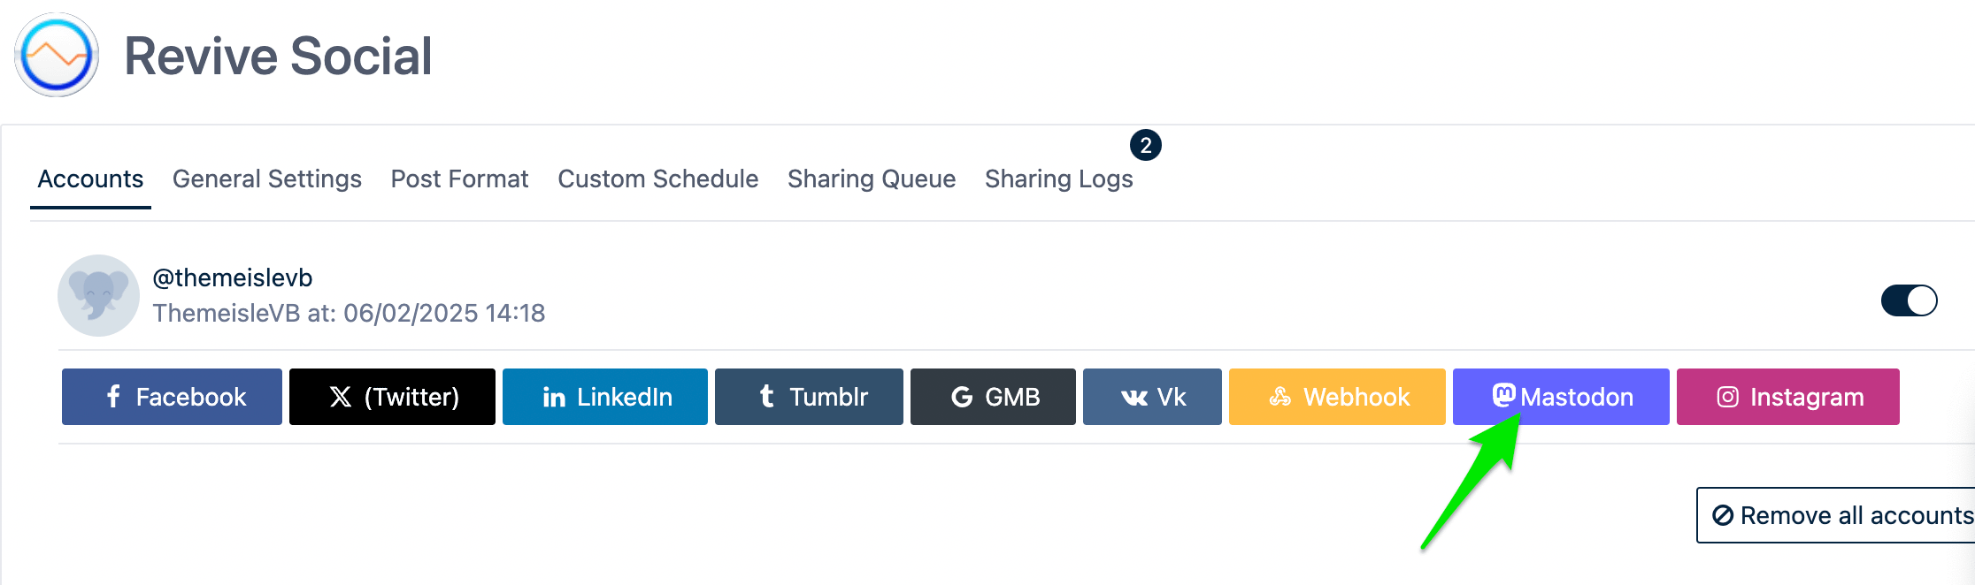Click the Instagram button
Image resolution: width=1975 pixels, height=585 pixels.
1787,397
